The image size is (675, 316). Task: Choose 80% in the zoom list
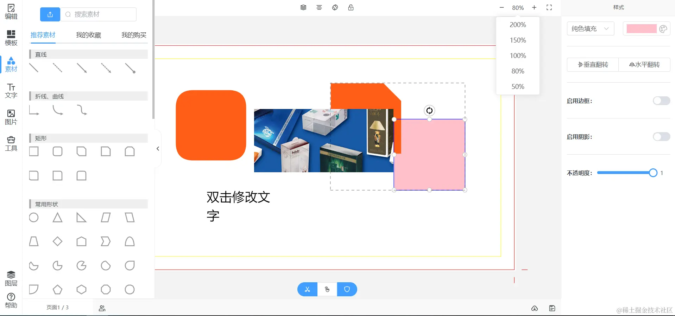pos(518,71)
